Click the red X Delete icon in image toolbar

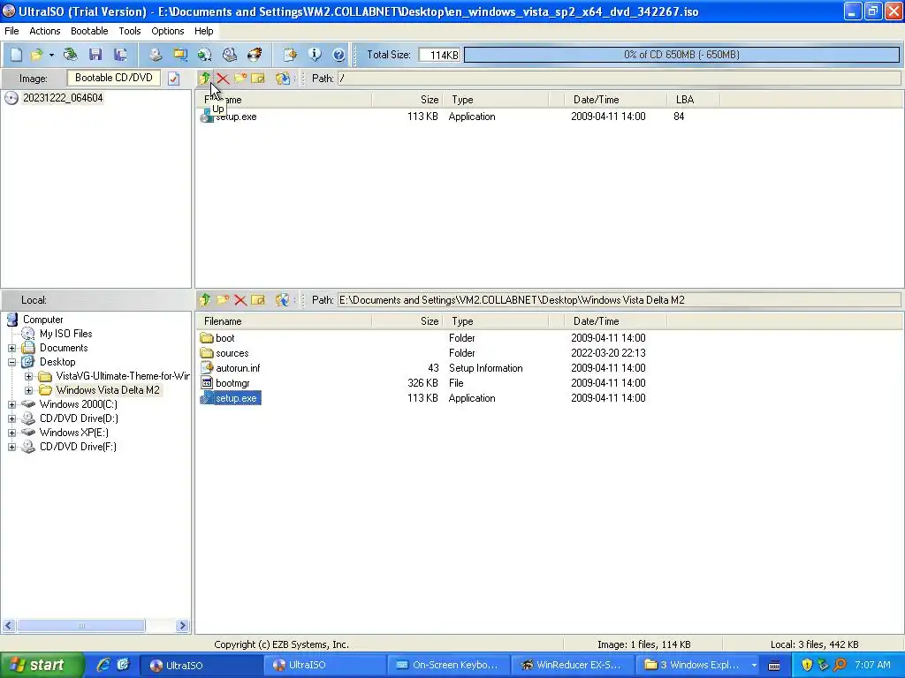(223, 79)
